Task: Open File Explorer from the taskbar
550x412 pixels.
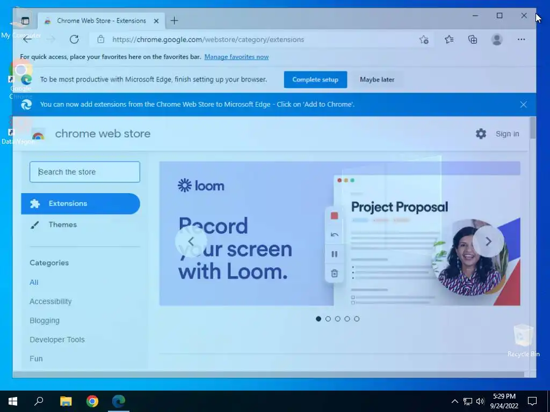Action: coord(66,401)
